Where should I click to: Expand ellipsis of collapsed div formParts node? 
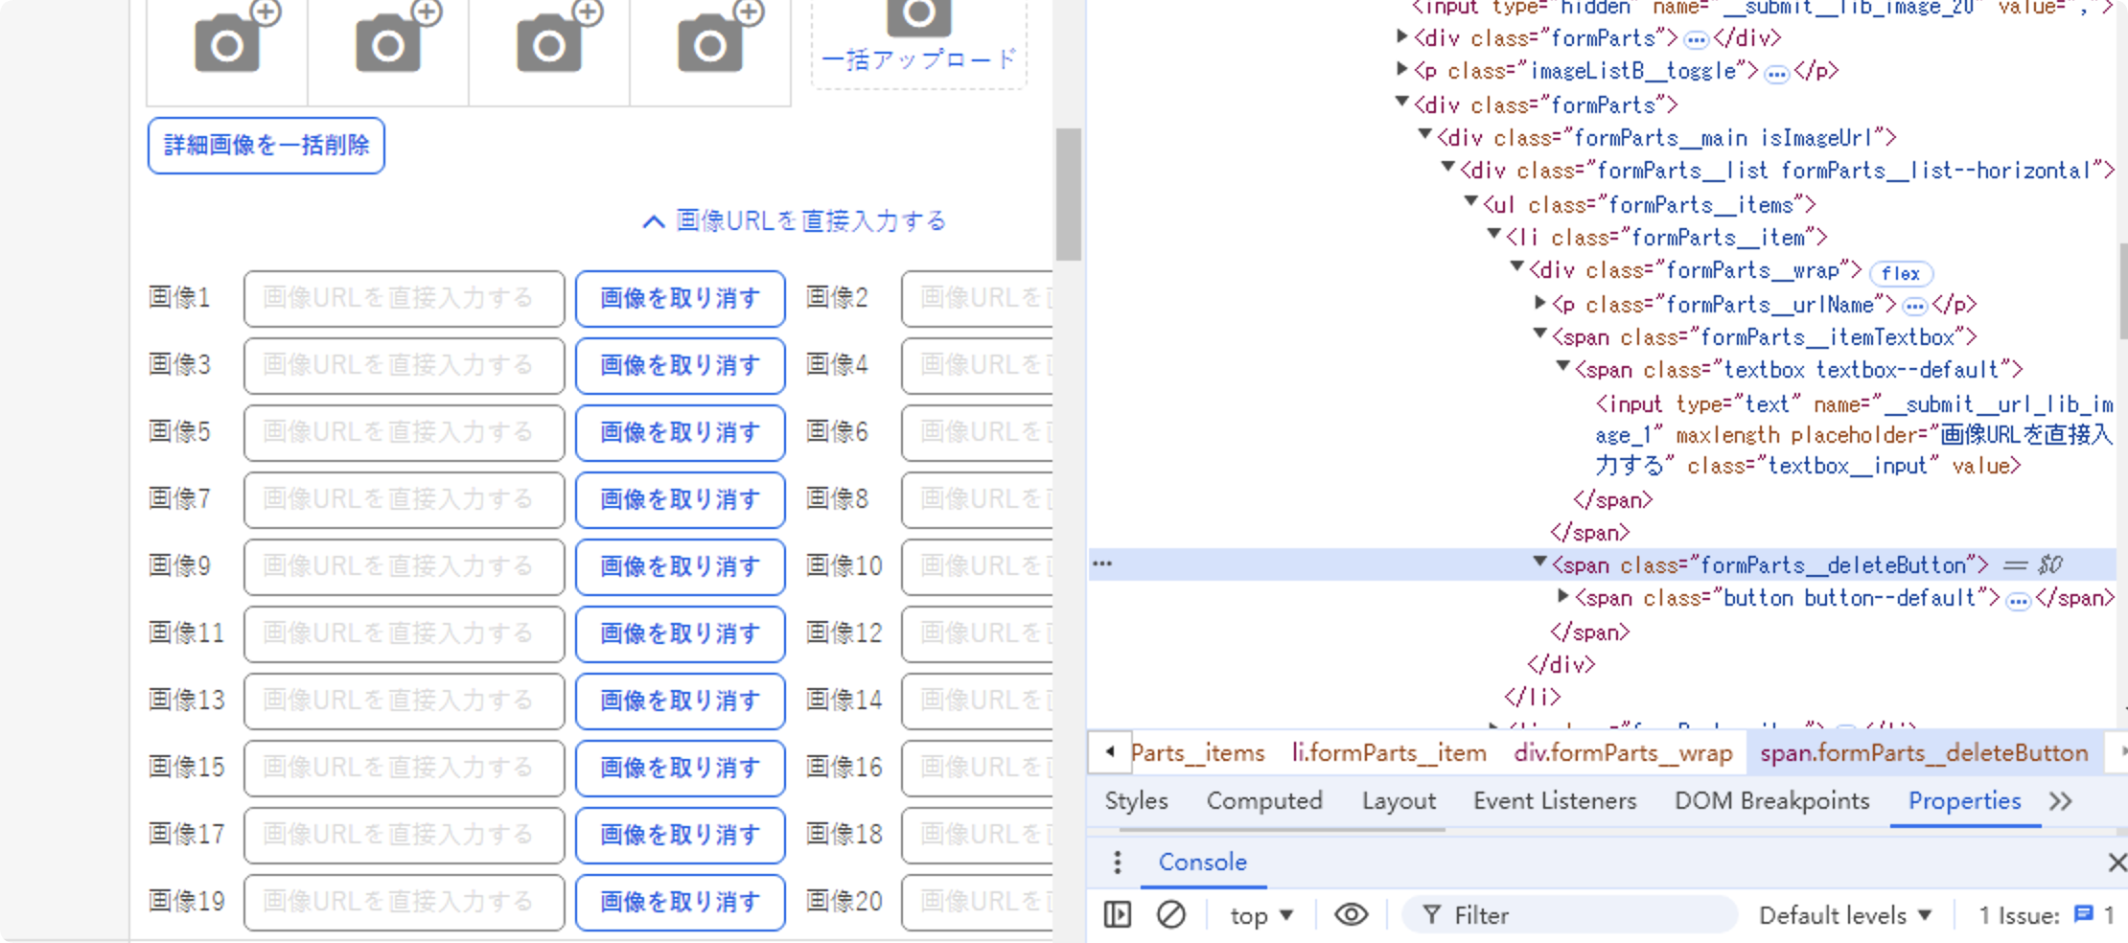(x=1696, y=39)
